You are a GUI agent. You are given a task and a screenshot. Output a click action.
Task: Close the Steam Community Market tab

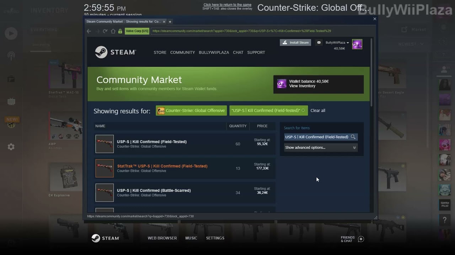(x=164, y=22)
